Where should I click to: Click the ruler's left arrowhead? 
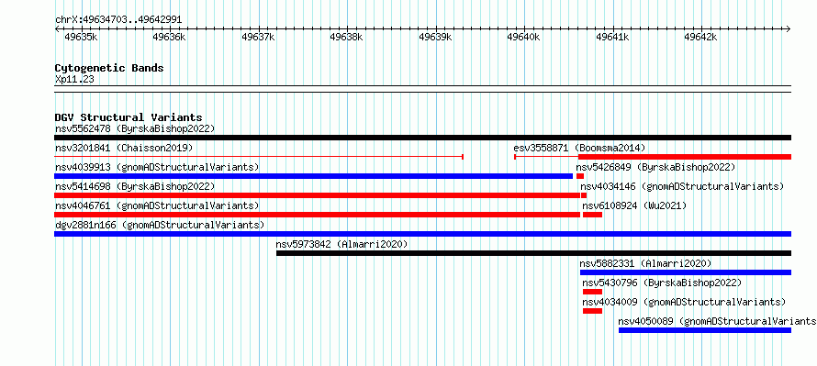coord(57,28)
